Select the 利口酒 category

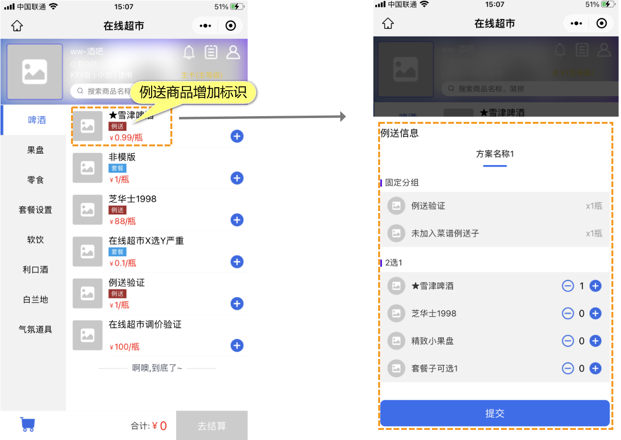pyautogui.click(x=36, y=270)
